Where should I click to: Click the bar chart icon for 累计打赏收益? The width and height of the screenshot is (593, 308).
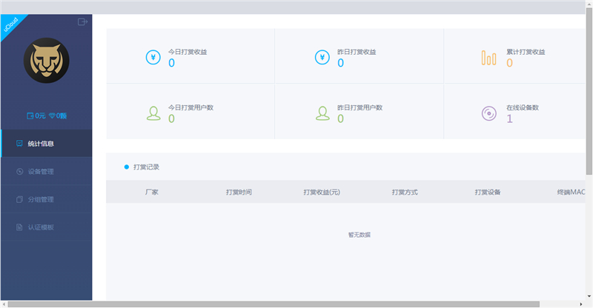[488, 57]
